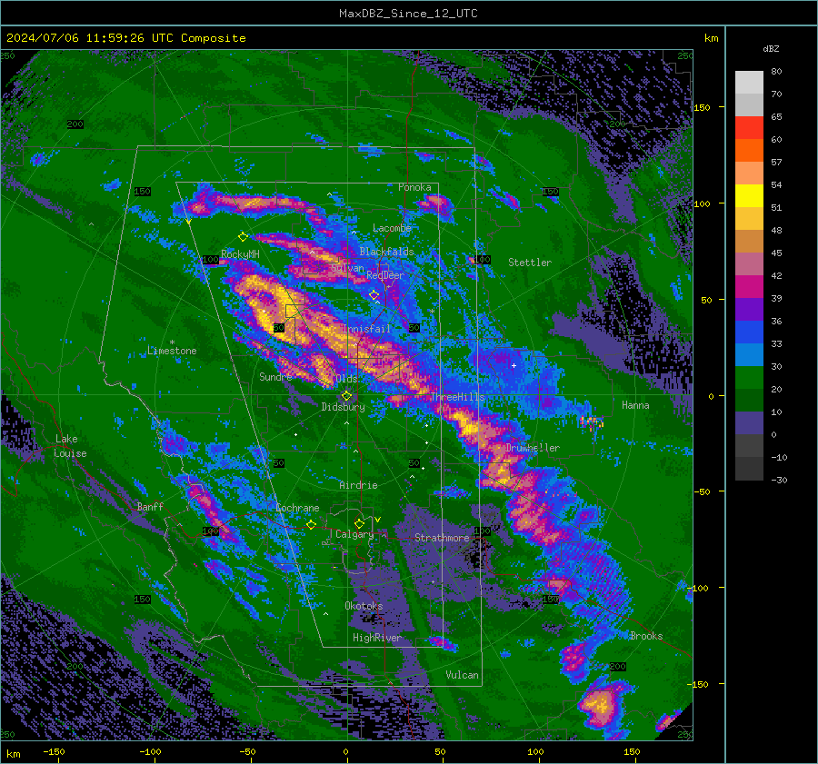Click the purple 36-39 dBZ legend swatch
The image size is (818, 764).
click(x=749, y=309)
